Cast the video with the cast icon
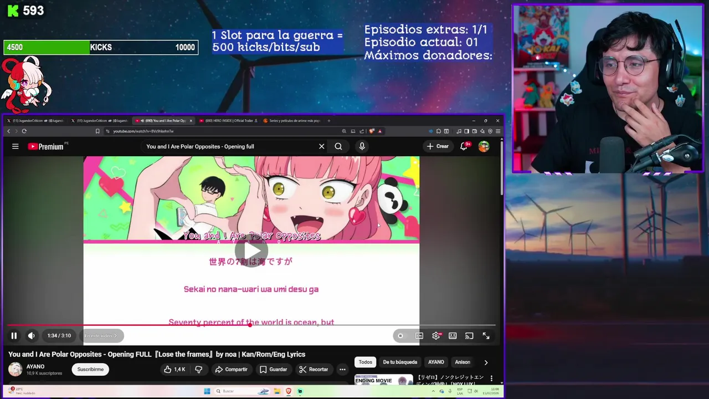The image size is (709, 399). [469, 336]
